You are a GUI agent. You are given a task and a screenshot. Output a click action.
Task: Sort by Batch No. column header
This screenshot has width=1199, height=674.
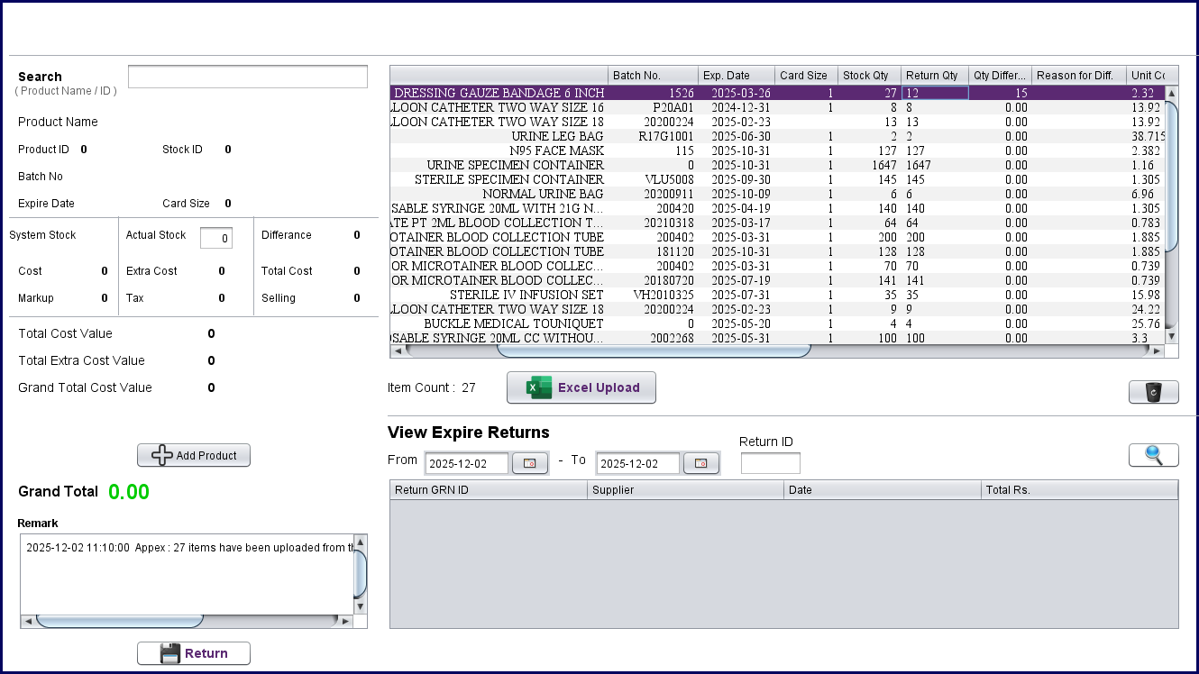(x=653, y=76)
